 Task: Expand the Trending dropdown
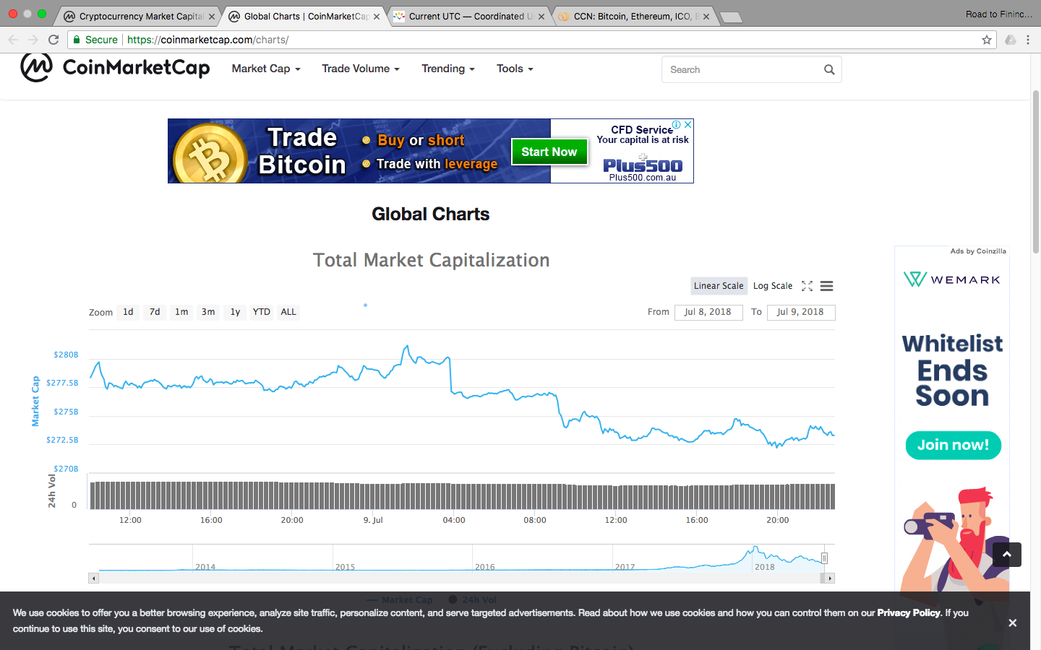[x=448, y=69]
